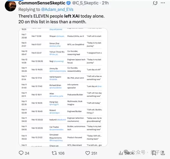The width and height of the screenshot is (170, 159).
Task: Bookmark this tweet
Action: 154,153
